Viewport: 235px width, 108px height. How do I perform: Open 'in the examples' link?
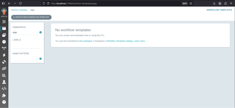point(84,41)
